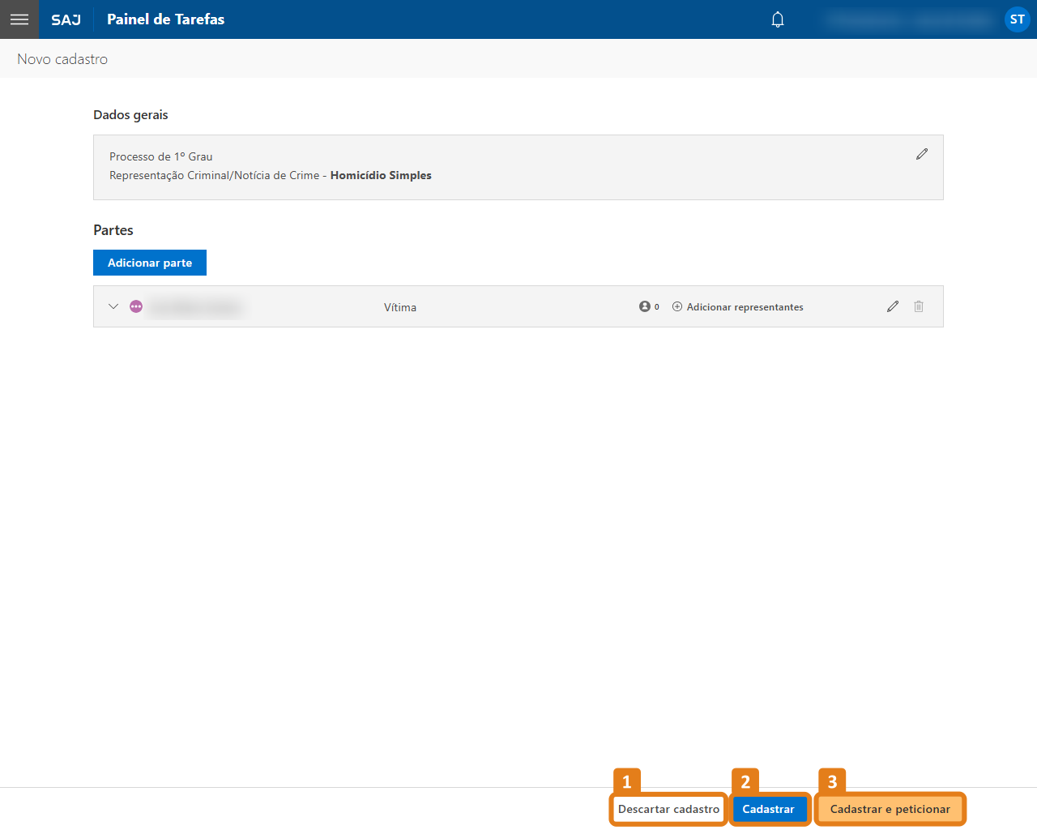Image resolution: width=1037 pixels, height=830 pixels.
Task: Click the SAJ logo in header
Action: [66, 19]
